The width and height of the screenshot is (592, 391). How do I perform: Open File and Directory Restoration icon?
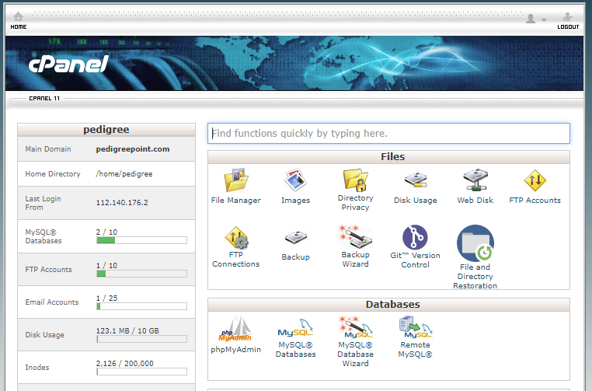[x=475, y=243]
